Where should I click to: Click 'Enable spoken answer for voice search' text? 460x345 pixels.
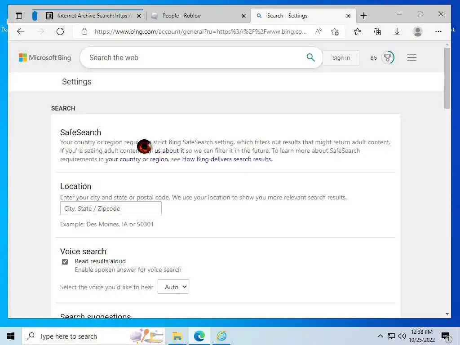pos(128,270)
